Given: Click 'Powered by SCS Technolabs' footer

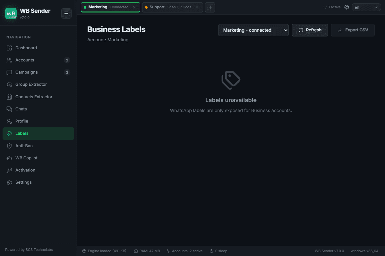Looking at the screenshot, I should coord(29,250).
